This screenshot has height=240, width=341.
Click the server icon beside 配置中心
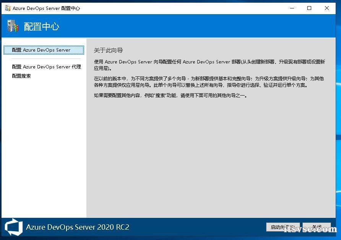13,26
